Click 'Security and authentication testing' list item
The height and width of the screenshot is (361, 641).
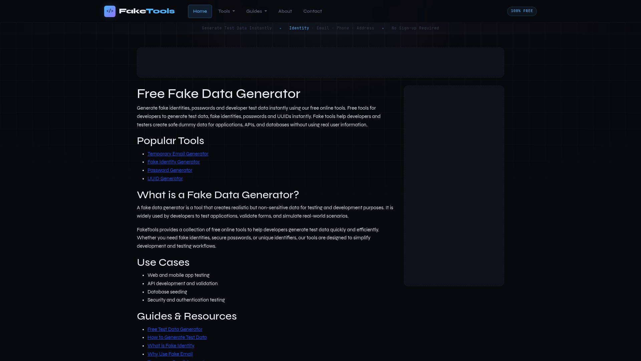pyautogui.click(x=186, y=300)
